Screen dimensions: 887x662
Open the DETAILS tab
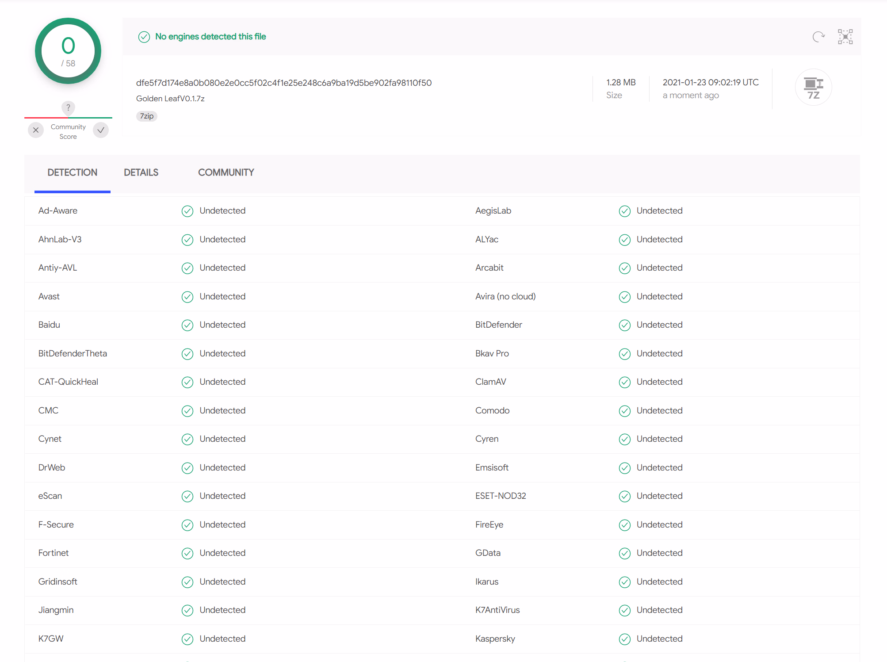141,172
